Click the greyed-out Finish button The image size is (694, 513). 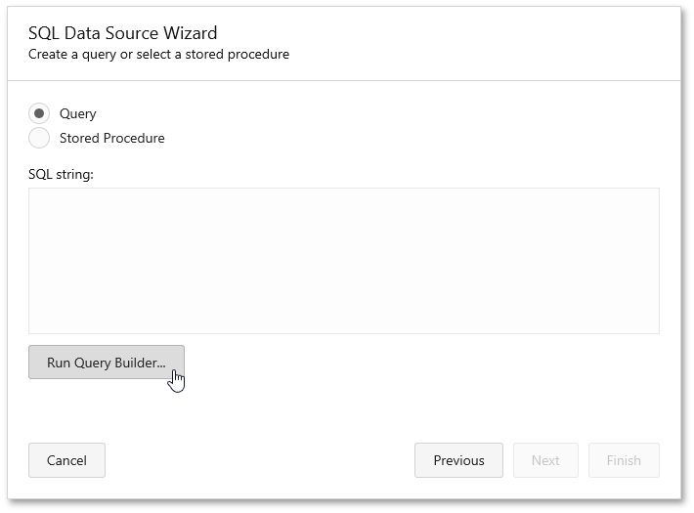click(624, 460)
